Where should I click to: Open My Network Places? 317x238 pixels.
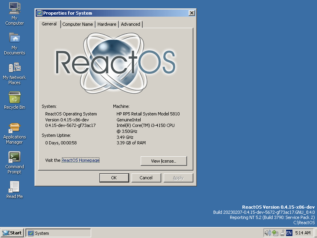(14, 67)
